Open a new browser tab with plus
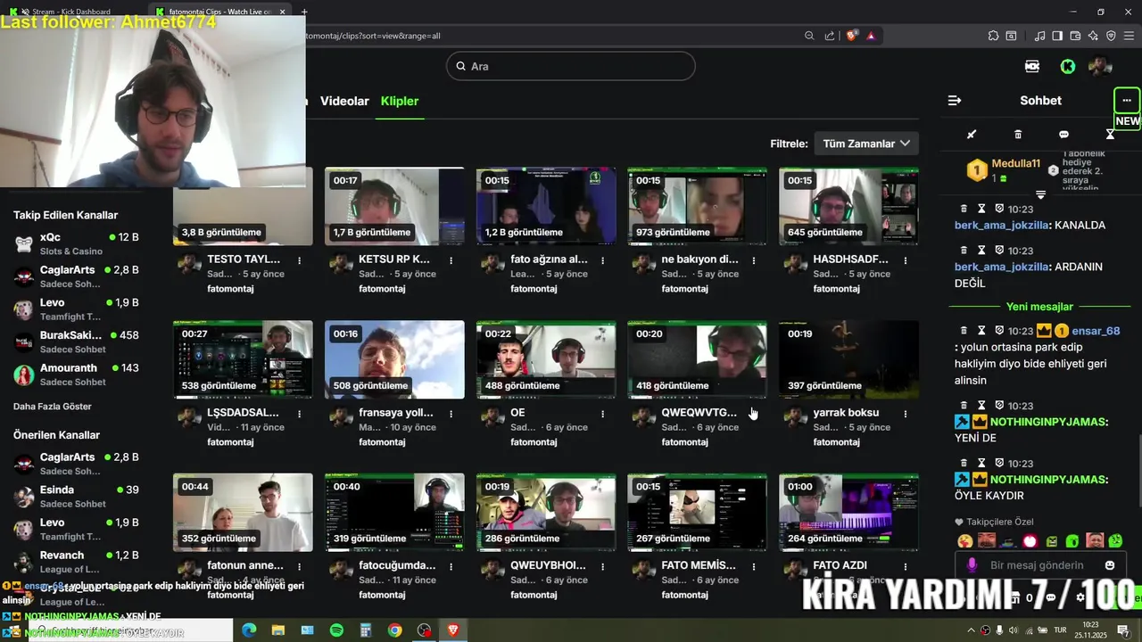Screen dimensions: 1142x642 [304, 12]
